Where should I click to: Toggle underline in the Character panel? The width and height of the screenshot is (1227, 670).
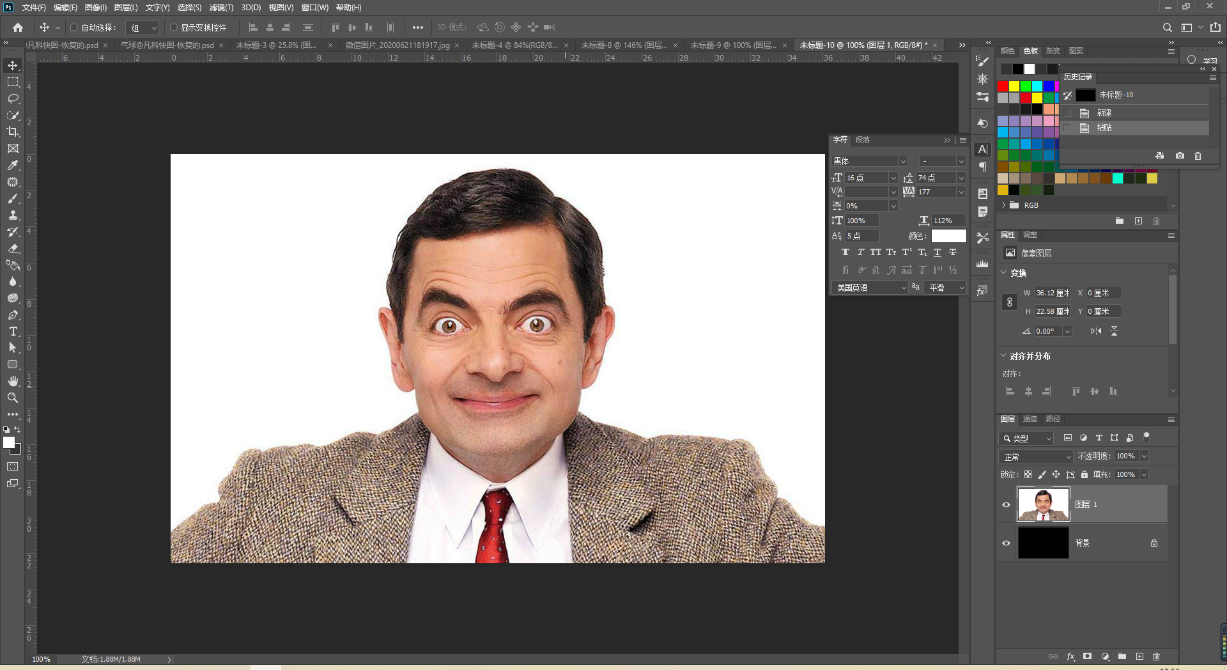point(938,253)
